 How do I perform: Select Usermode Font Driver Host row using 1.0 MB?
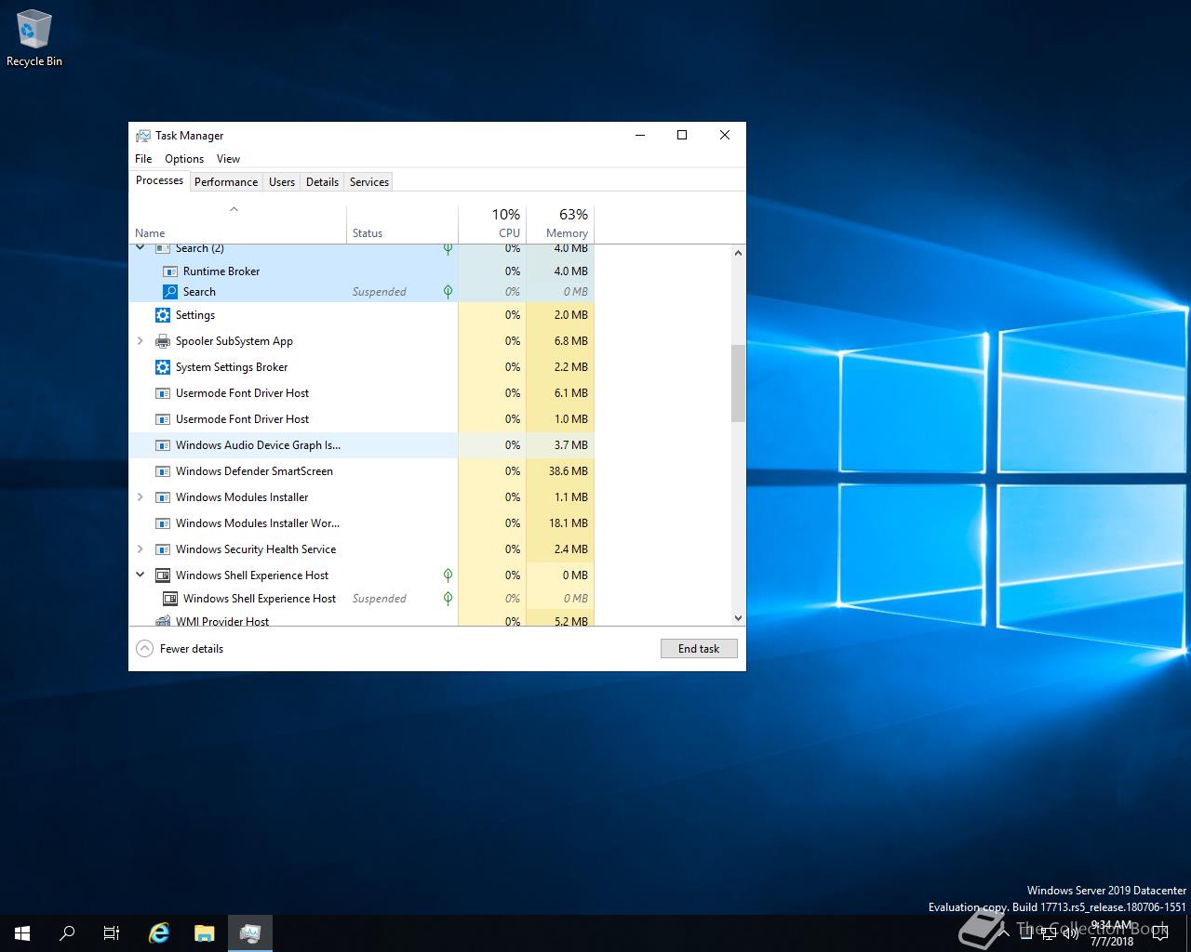(361, 419)
